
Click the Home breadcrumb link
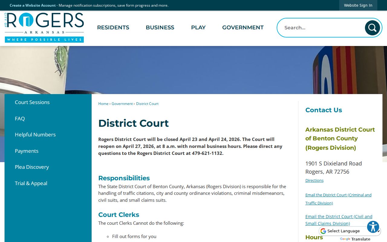coord(103,104)
